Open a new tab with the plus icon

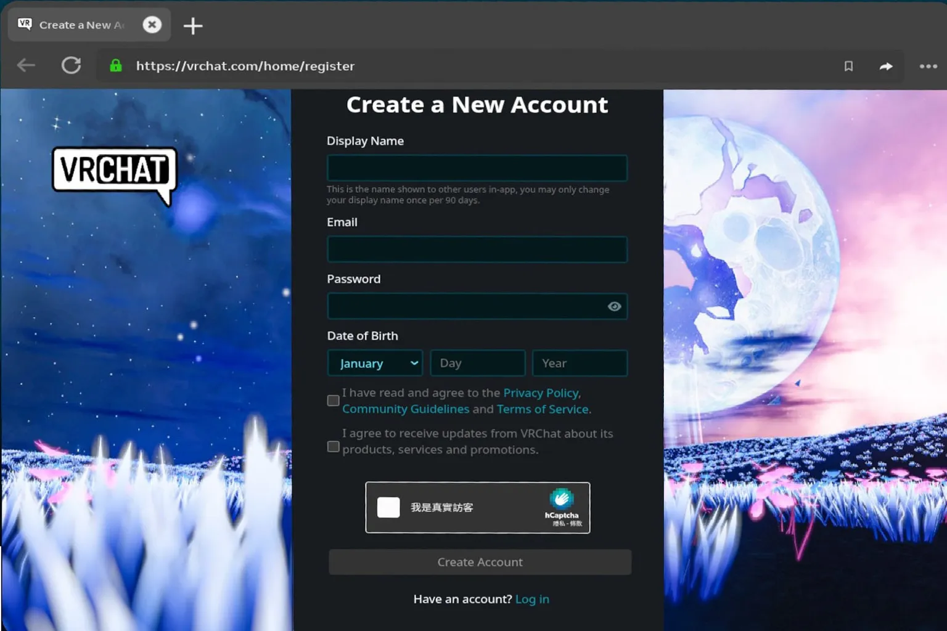(x=193, y=26)
